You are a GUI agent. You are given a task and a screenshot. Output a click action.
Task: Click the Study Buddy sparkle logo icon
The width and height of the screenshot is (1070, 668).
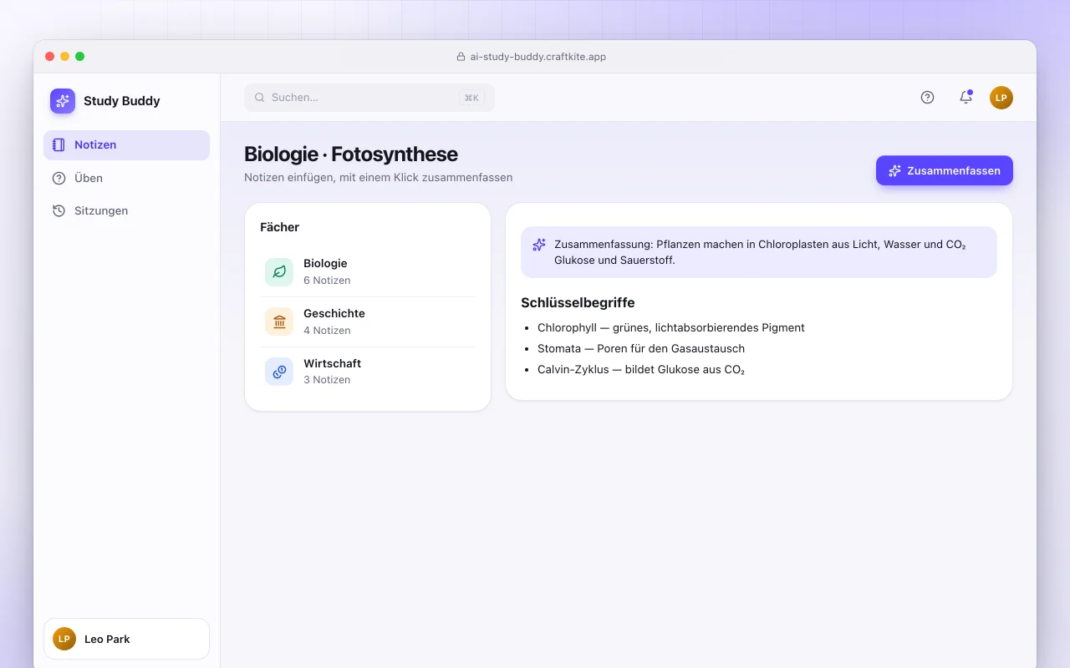pos(63,101)
